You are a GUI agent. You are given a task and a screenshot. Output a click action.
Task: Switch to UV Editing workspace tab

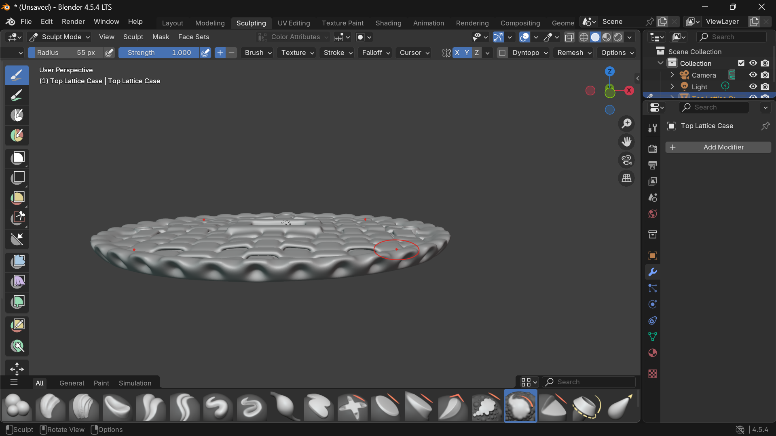tap(294, 23)
